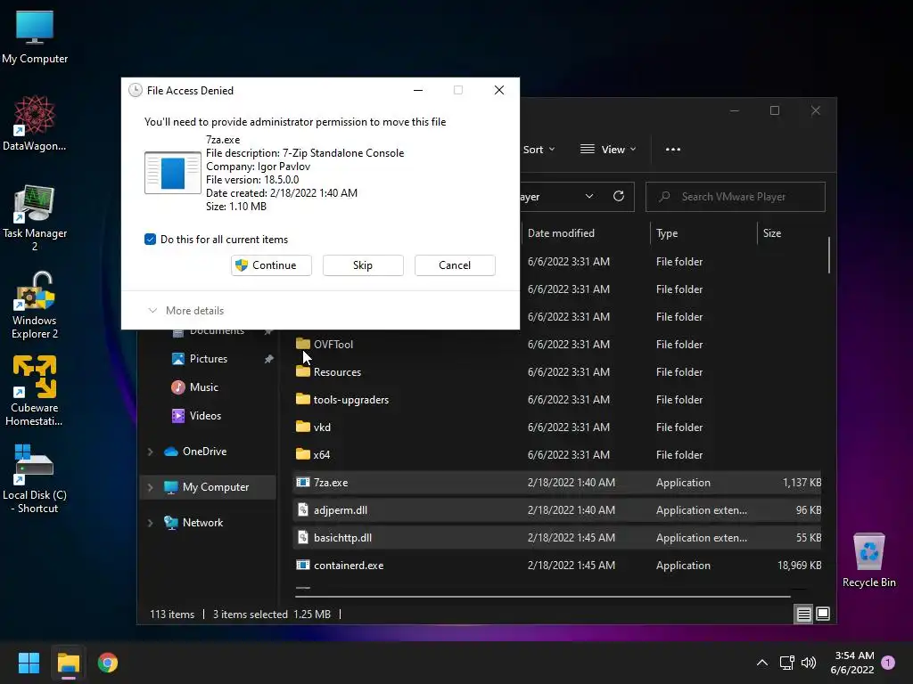Expand the OneDrive tree node
The height and width of the screenshot is (684, 913).
pyautogui.click(x=150, y=452)
